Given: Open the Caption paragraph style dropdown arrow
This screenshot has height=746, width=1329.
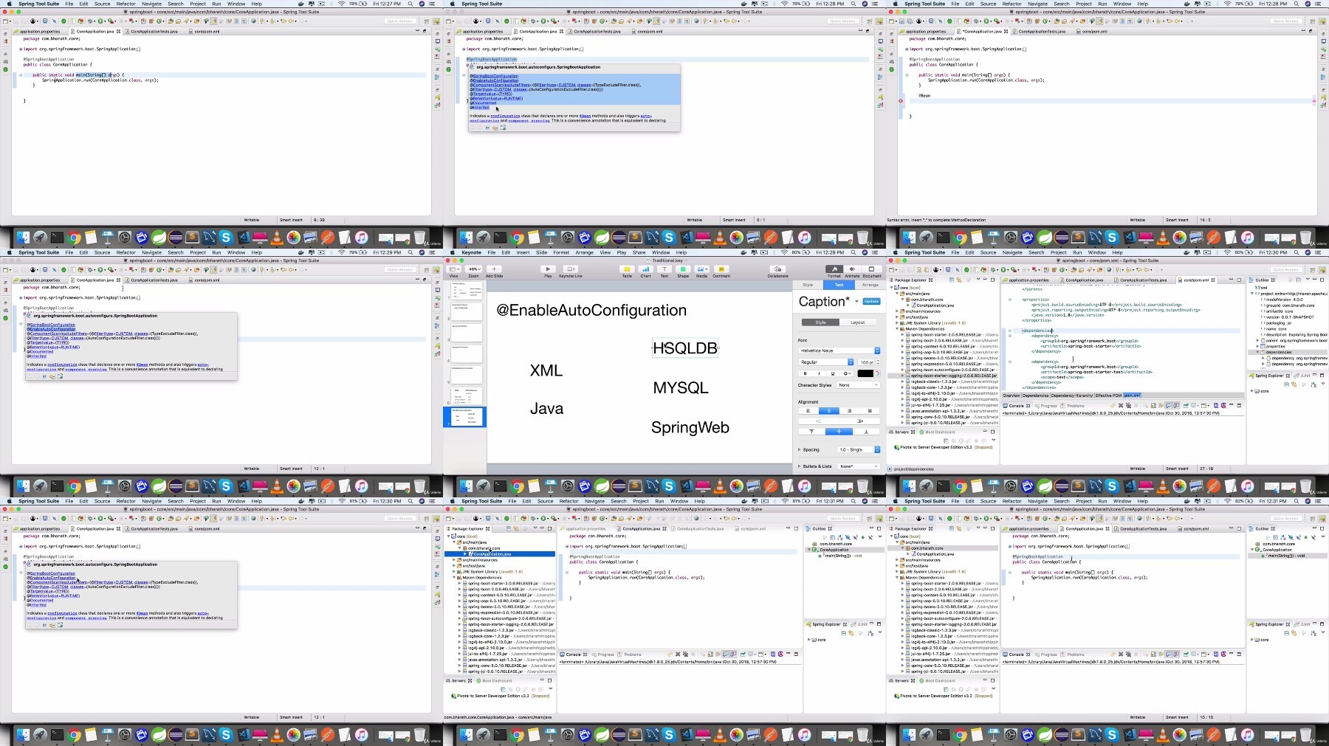Looking at the screenshot, I should click(856, 301).
